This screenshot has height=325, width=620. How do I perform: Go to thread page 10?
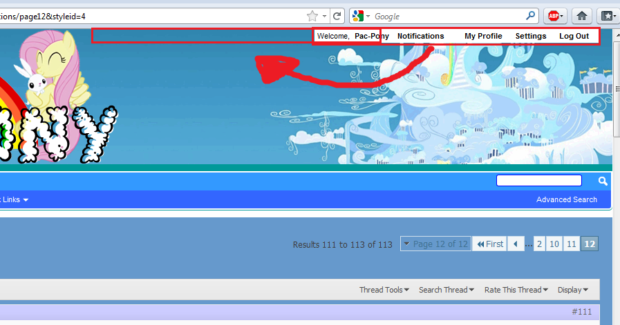[554, 244]
